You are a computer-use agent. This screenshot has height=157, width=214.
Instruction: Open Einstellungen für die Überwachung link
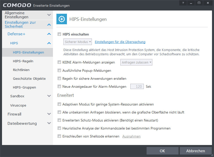click(x=120, y=42)
